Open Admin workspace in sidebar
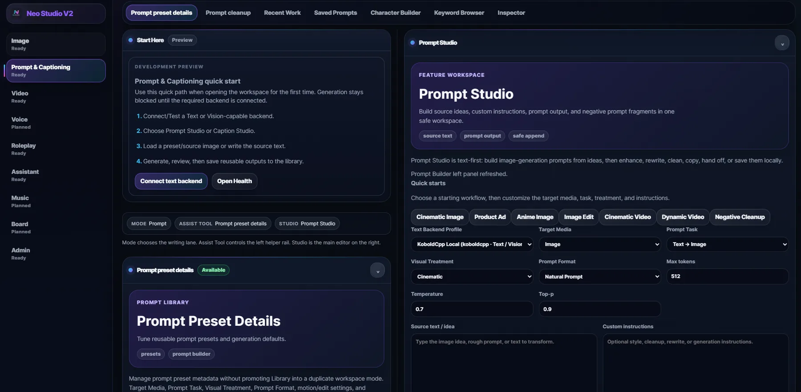 (56, 254)
